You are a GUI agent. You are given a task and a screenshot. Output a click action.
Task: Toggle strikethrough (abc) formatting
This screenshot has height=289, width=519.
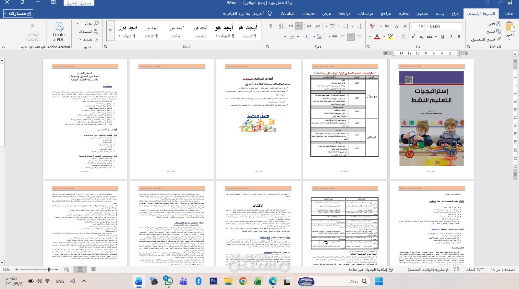[429, 37]
